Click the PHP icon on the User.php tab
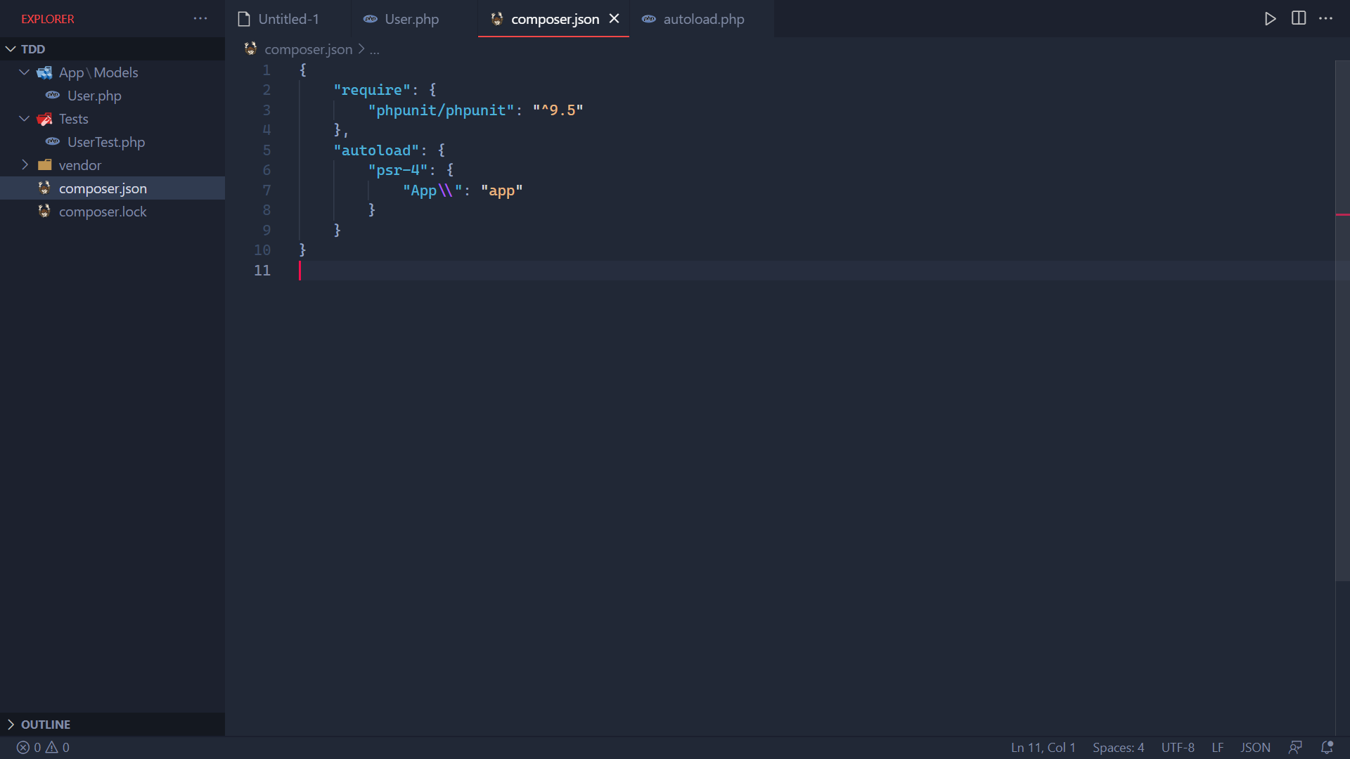The image size is (1350, 759). pos(371,19)
